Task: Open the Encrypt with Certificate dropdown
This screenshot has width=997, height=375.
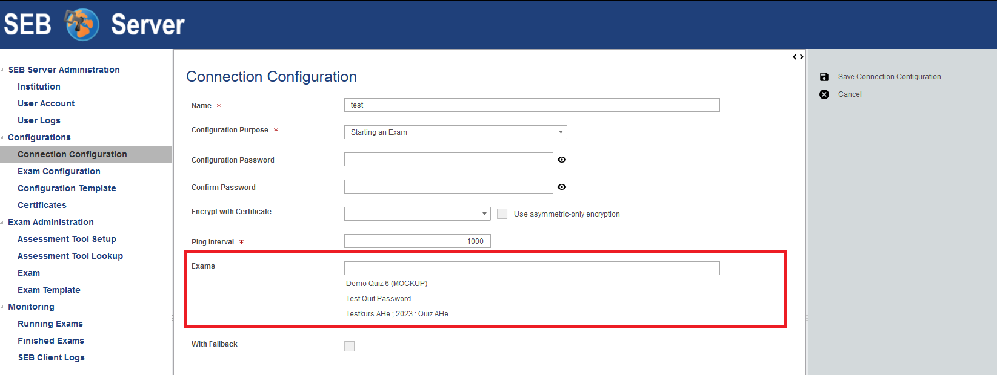Action: [x=418, y=214]
